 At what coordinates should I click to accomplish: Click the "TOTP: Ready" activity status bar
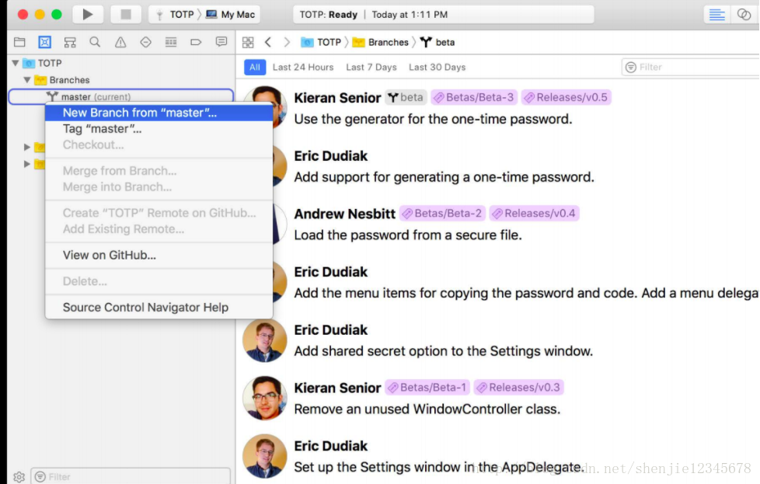click(443, 15)
